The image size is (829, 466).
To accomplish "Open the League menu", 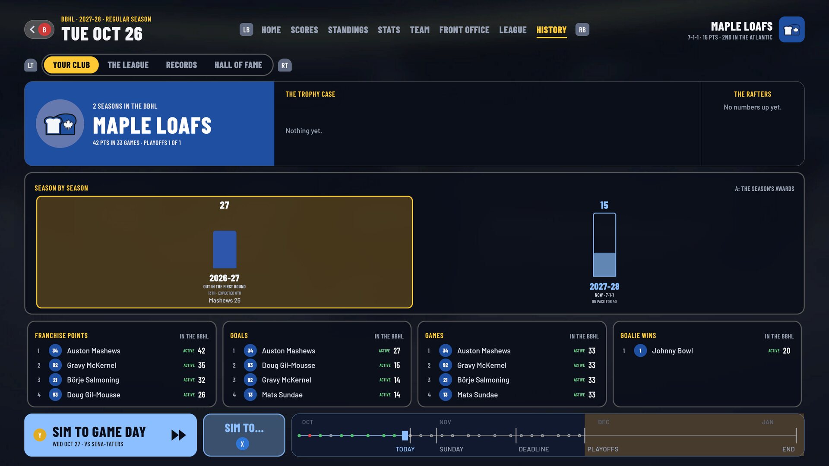I will (x=513, y=30).
